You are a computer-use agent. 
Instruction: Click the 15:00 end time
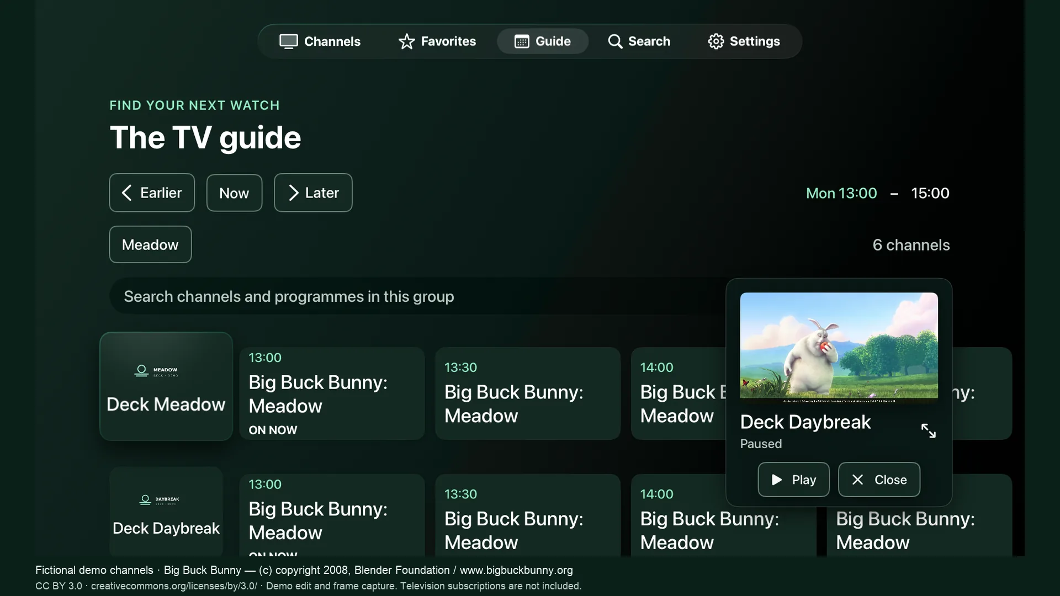coord(930,193)
